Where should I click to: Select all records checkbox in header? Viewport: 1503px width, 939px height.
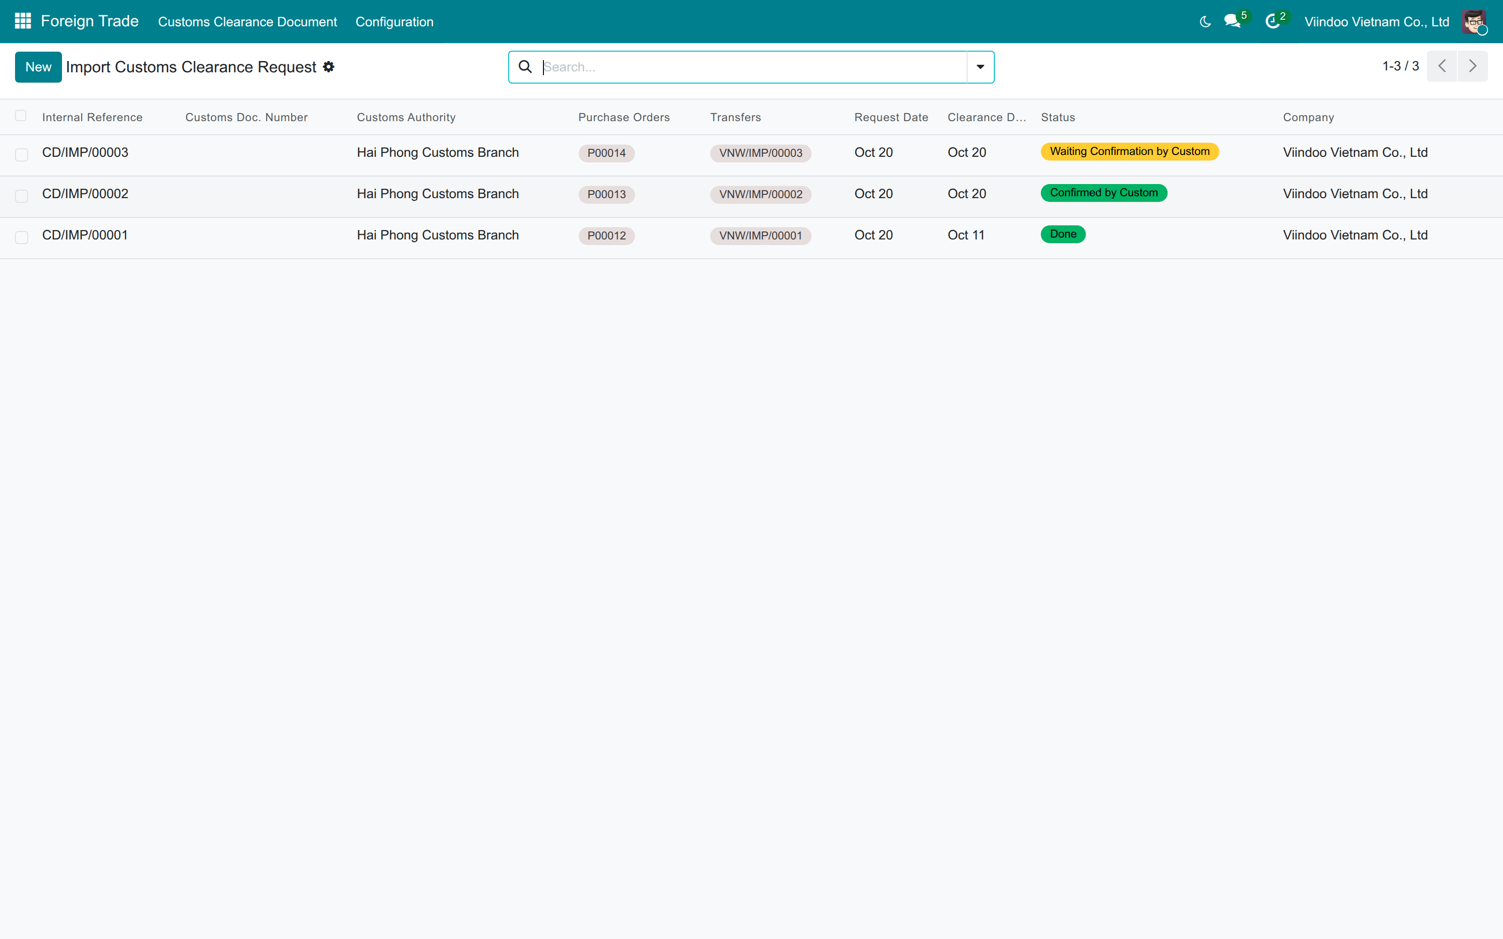click(x=21, y=115)
